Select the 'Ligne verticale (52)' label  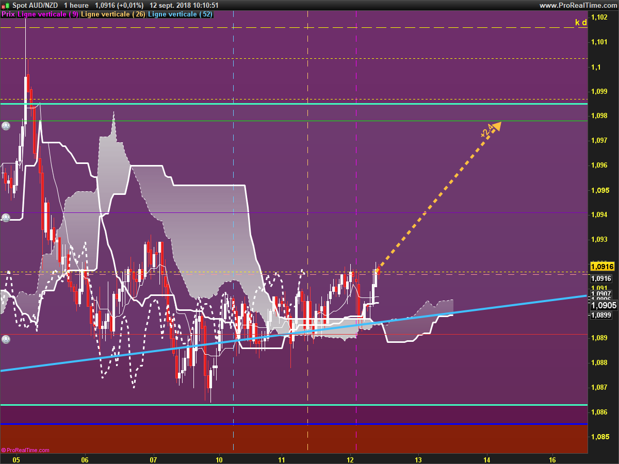(180, 14)
